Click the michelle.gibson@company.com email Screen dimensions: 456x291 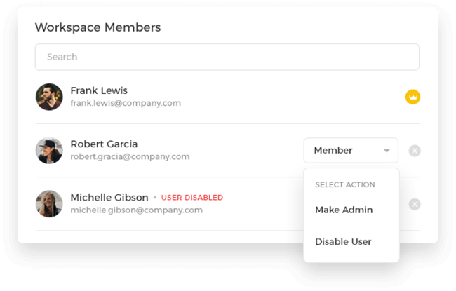click(136, 210)
